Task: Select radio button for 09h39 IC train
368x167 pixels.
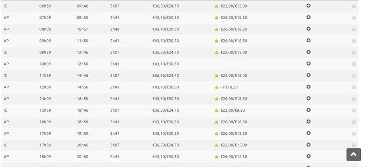Action: pyautogui.click(x=354, y=52)
